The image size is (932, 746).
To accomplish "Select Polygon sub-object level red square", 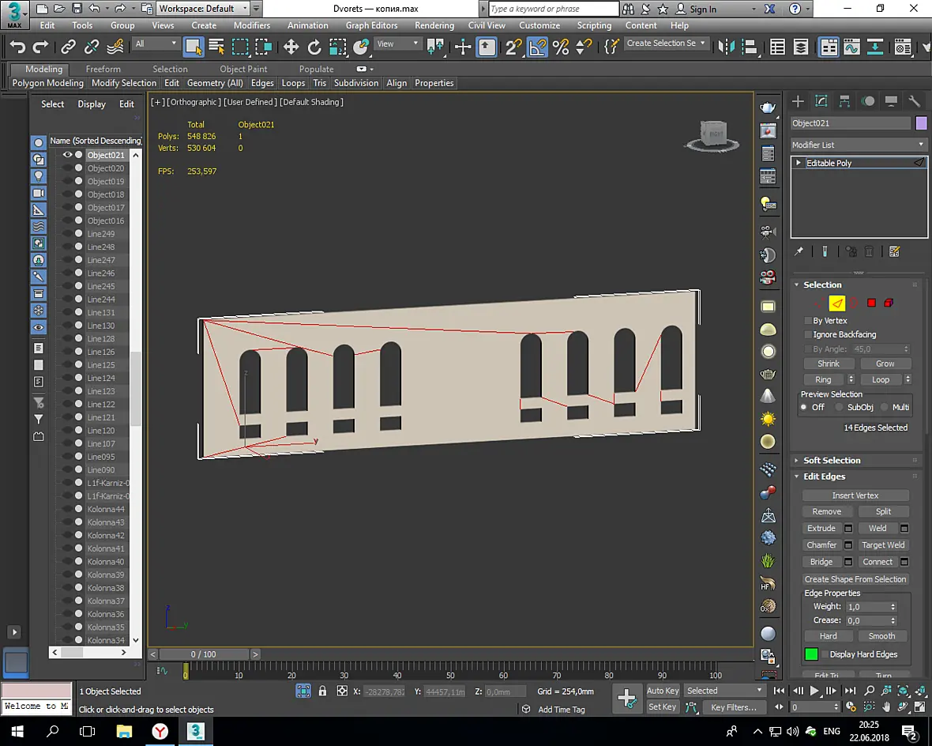I will tap(870, 303).
